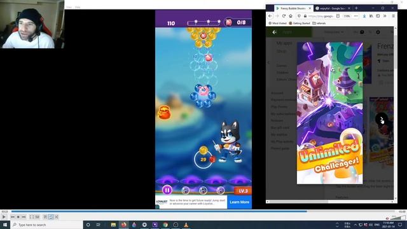Toggle the Firefox sidebar
The width and height of the screenshot is (407, 229).
[378, 16]
